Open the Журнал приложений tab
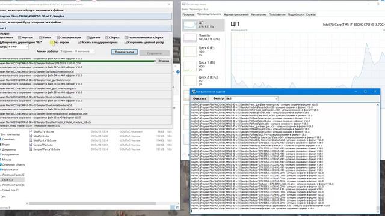This screenshot has height=216, width=385. click(236, 14)
